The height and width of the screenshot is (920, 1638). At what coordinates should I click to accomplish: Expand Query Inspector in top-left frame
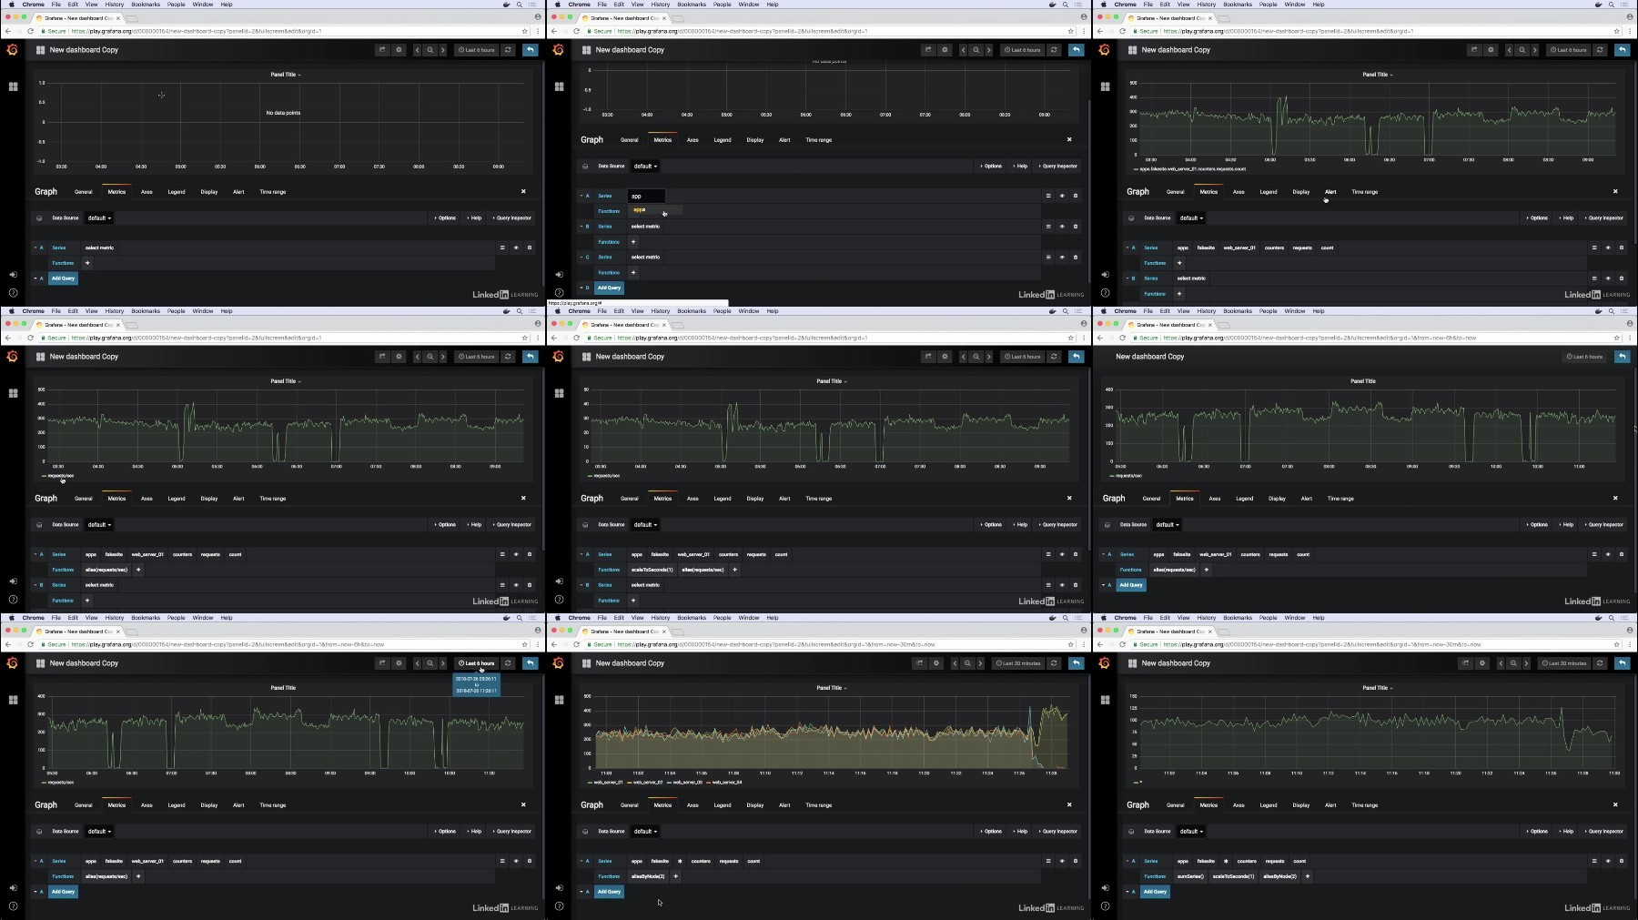click(x=511, y=218)
